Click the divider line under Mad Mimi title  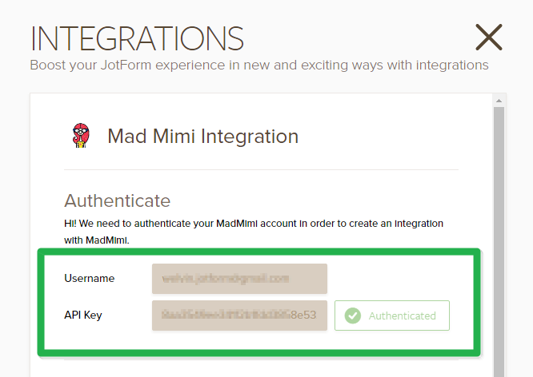point(261,170)
